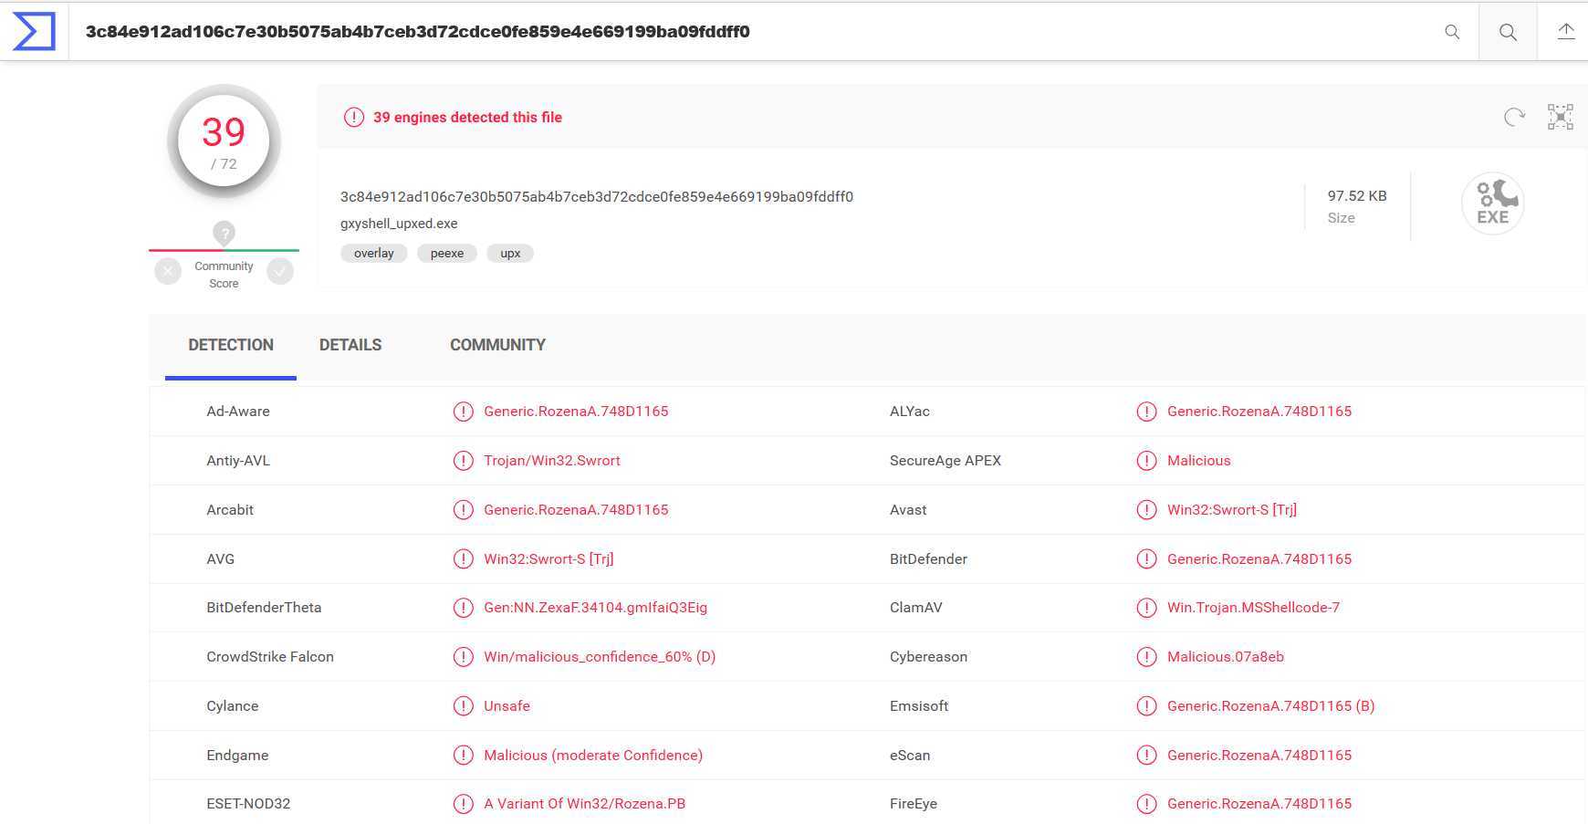Click FireEye detection warning icon
The height and width of the screenshot is (824, 1588).
coord(1146,804)
